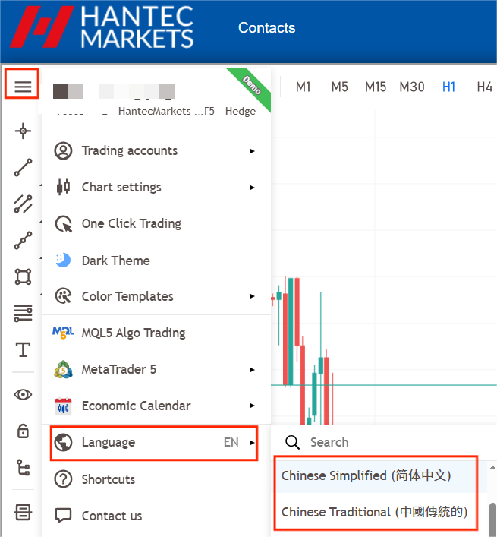Click the language list scrollbar thumb
This screenshot has width=497, height=537.
[x=492, y=520]
